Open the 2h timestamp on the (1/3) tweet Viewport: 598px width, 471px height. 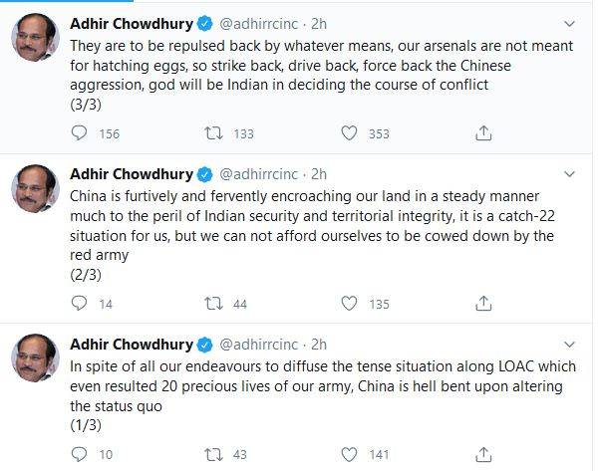[x=319, y=345]
